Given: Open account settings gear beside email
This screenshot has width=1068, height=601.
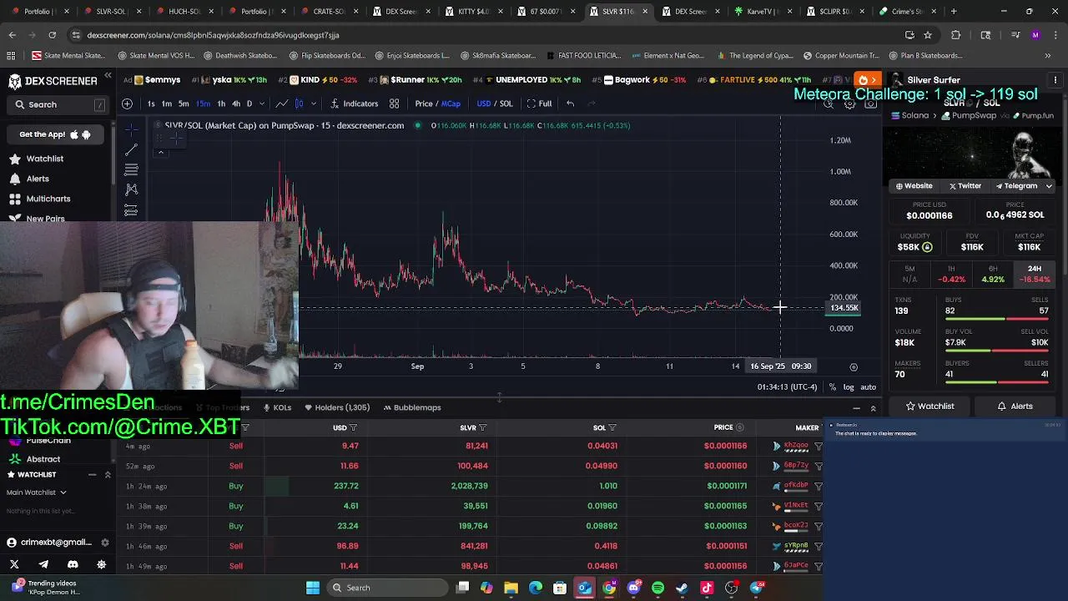Looking at the screenshot, I should click(104, 543).
